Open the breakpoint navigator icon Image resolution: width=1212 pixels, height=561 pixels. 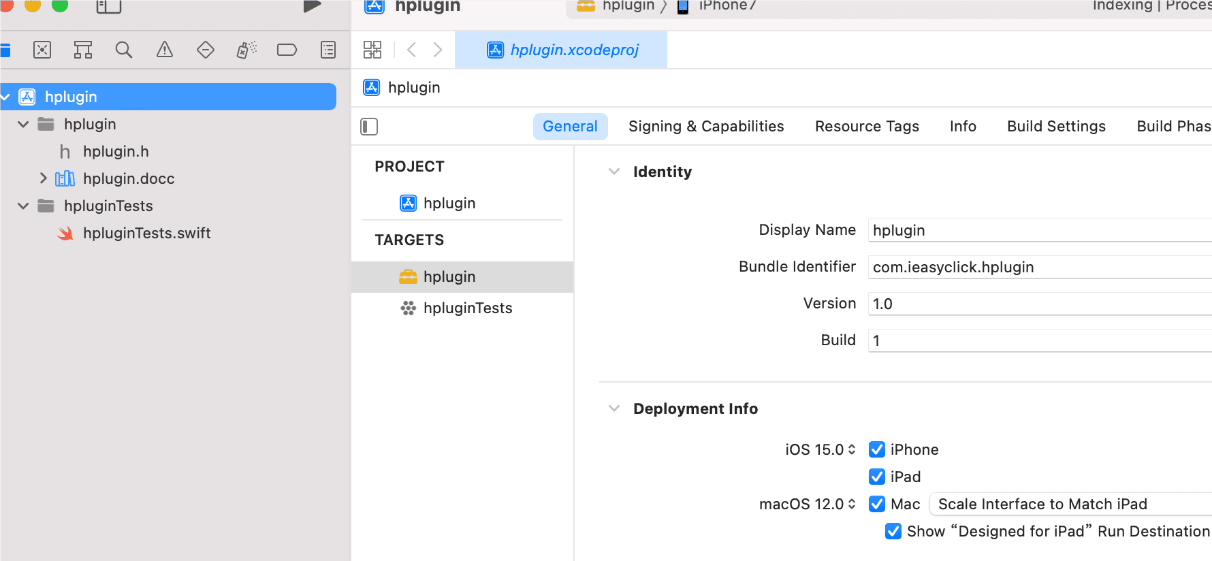point(287,50)
